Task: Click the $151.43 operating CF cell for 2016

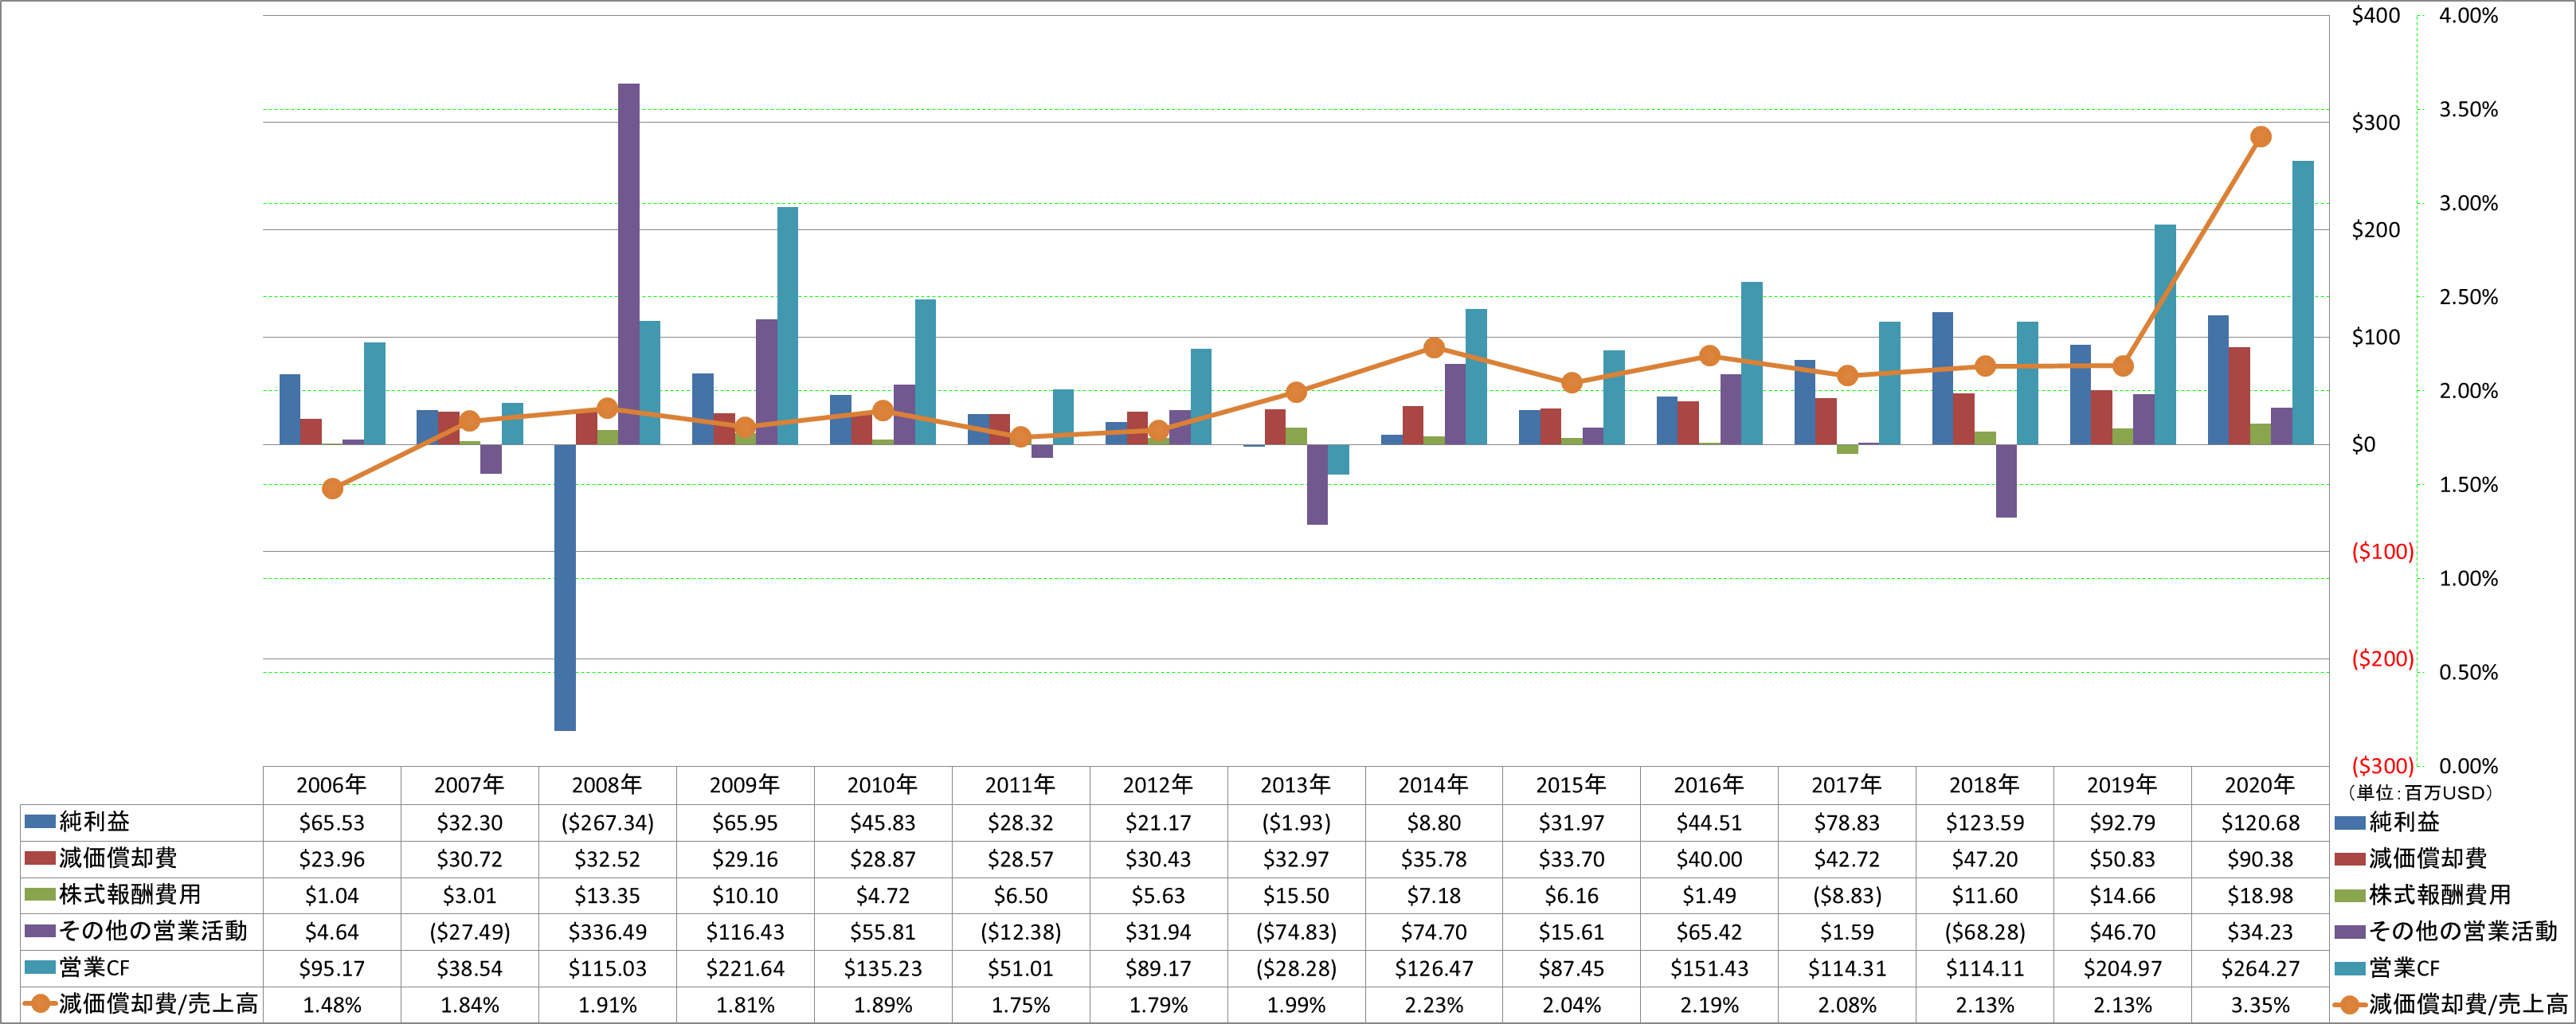Action: pos(1709,968)
